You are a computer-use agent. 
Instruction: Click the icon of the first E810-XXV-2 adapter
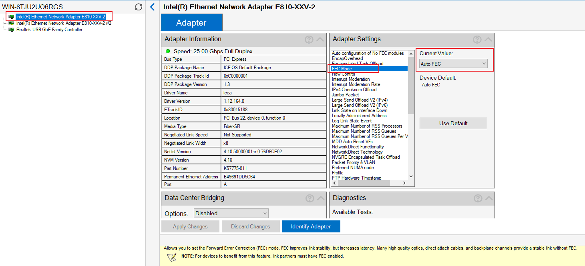(11, 17)
